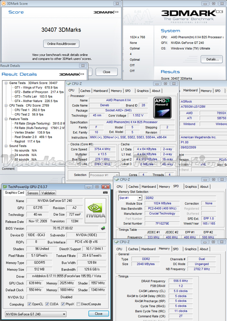Viewport: 227px width, 321px height.
Task: Click the GPU-Z camera screenshot icon
Action: [x=105, y=193]
